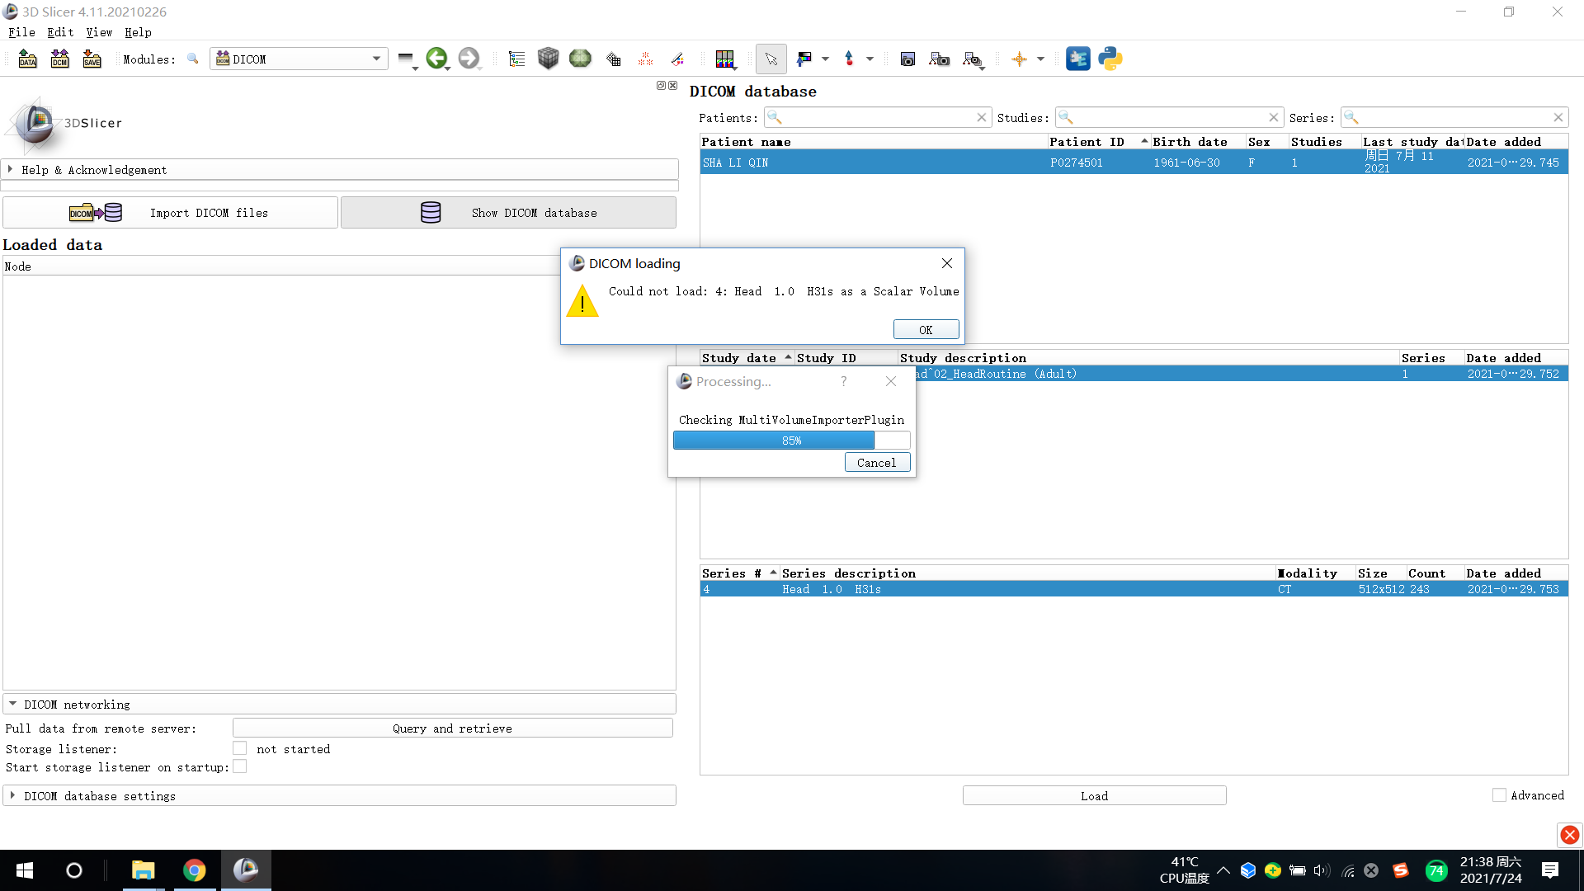
Task: Open the markups place dropdown arrow
Action: click(870, 59)
